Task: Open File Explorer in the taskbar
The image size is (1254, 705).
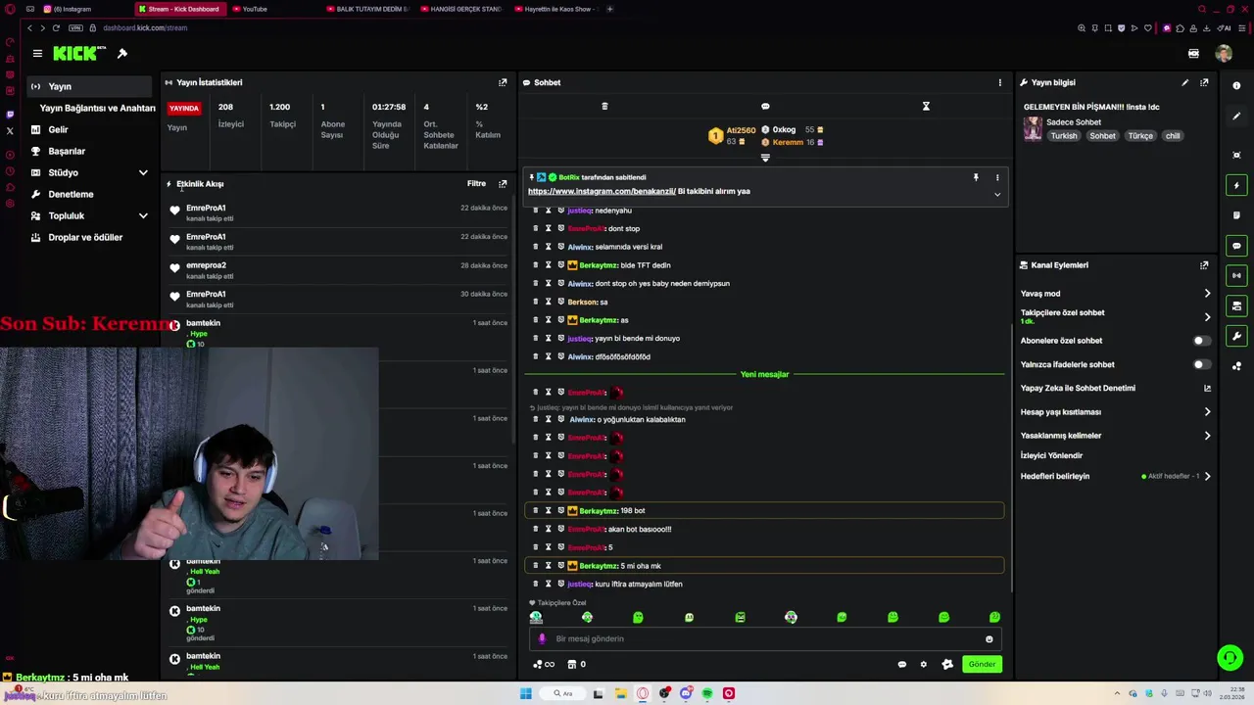Action: (x=620, y=693)
